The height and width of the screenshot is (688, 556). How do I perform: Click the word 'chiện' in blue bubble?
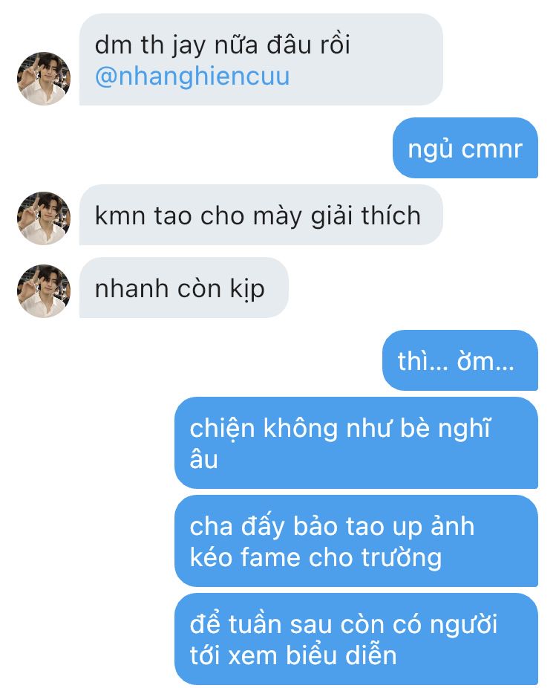222,429
